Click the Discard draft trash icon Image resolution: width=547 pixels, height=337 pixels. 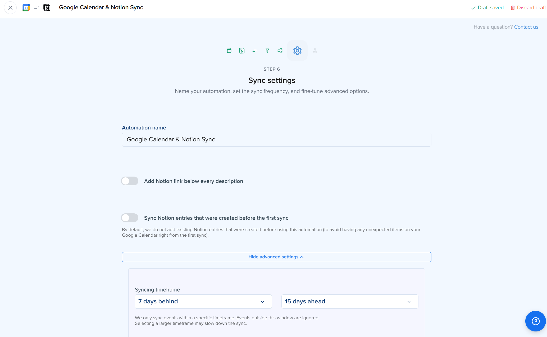click(x=513, y=8)
